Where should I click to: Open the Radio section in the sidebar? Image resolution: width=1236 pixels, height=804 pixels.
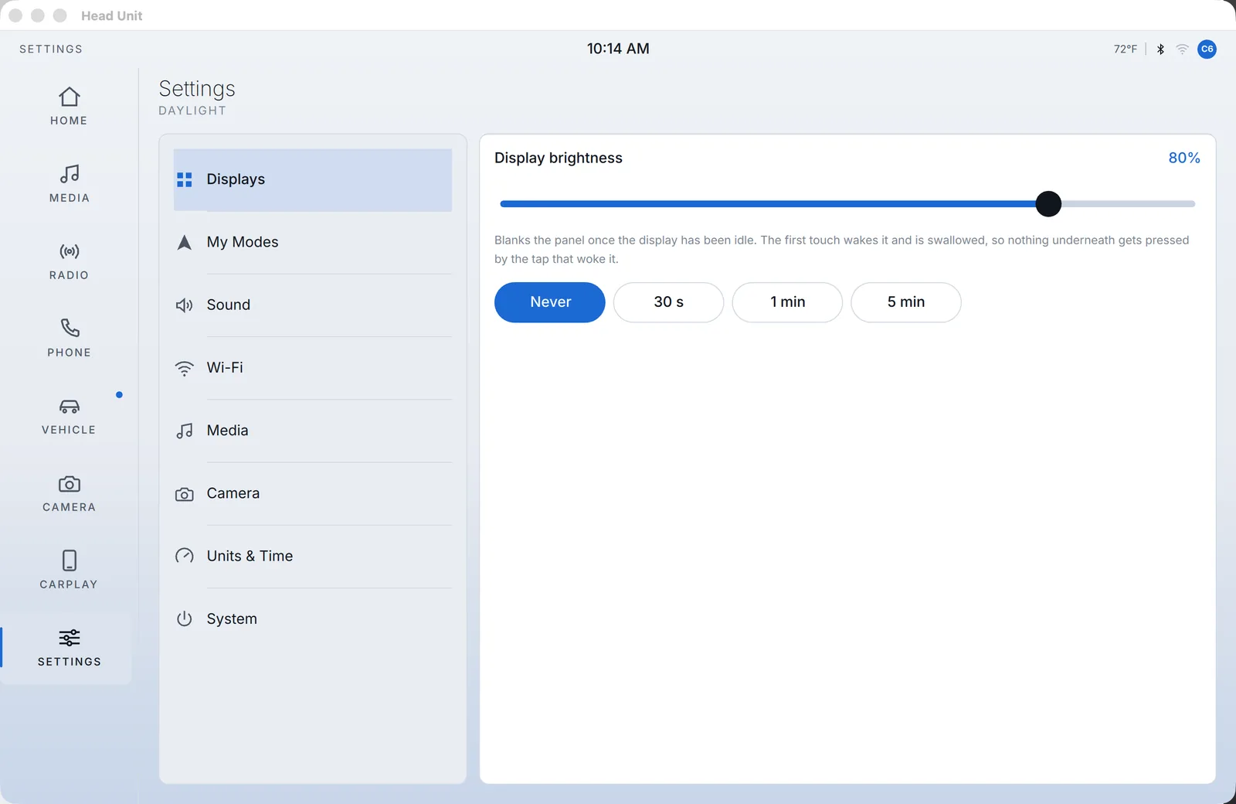[x=69, y=261]
